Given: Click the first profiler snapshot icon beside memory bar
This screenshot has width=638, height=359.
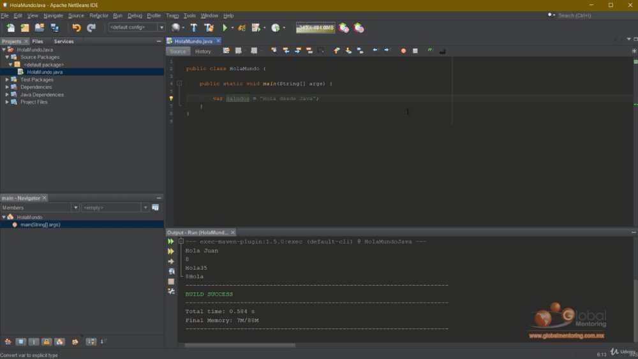Looking at the screenshot, I should click(344, 27).
